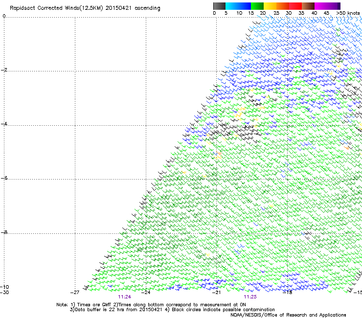Click the legend tick label '25'

[276, 13]
